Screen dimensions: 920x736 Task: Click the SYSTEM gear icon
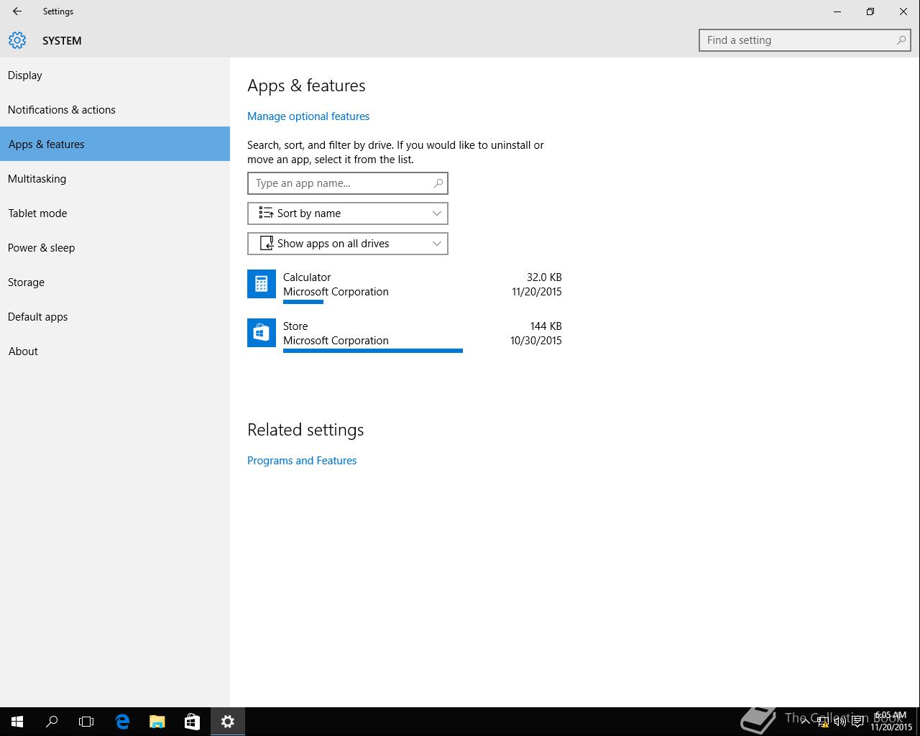(17, 40)
